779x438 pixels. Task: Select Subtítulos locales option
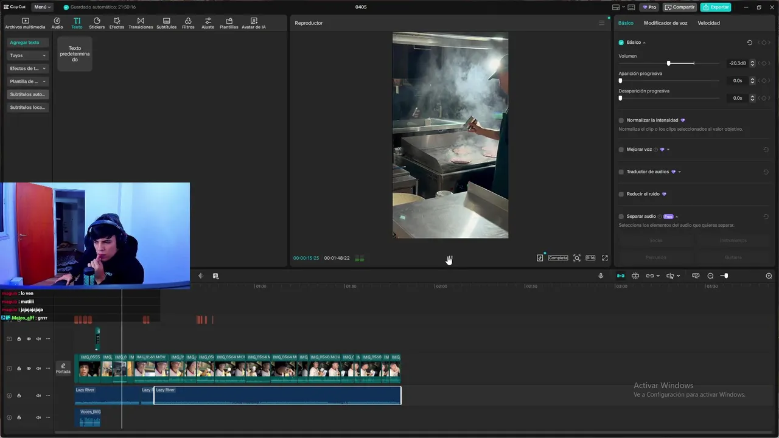[28, 107]
